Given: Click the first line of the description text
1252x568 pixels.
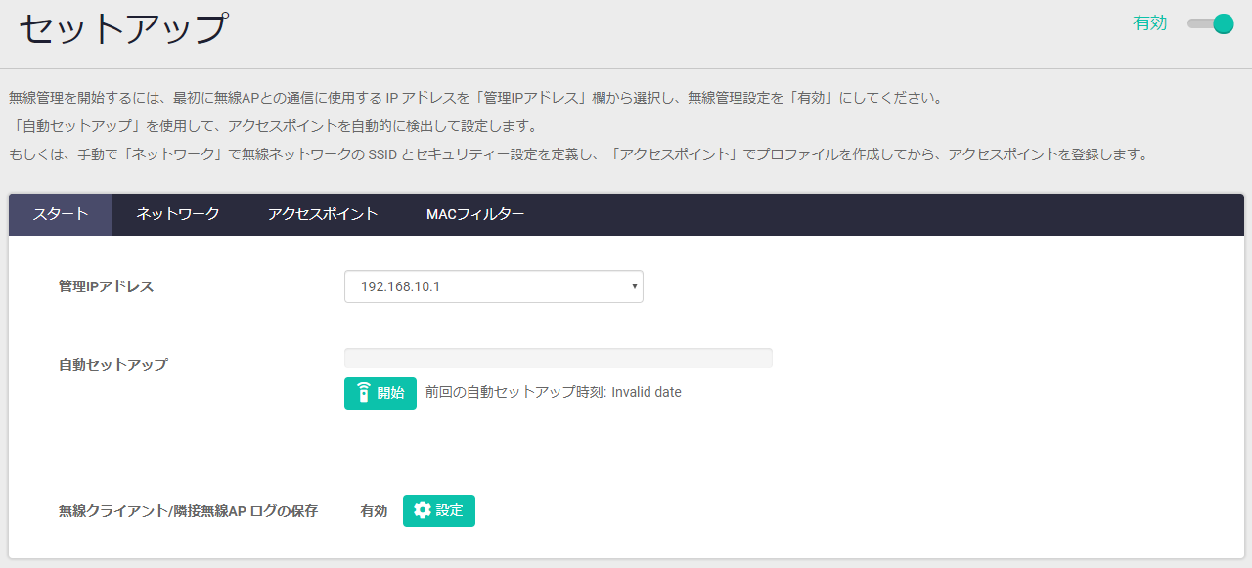Looking at the screenshot, I should pos(475,98).
